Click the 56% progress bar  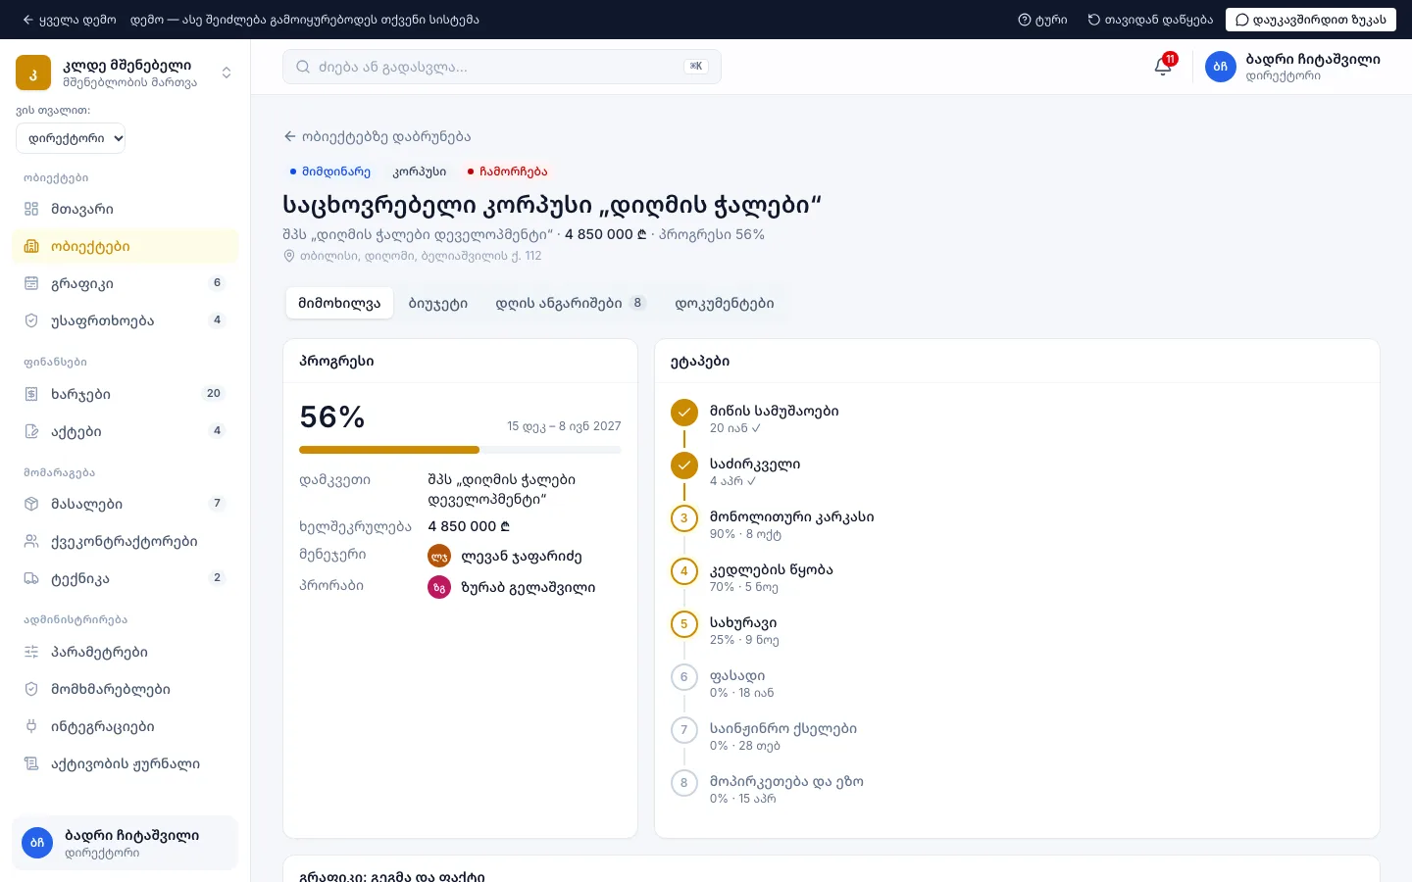pos(460,450)
